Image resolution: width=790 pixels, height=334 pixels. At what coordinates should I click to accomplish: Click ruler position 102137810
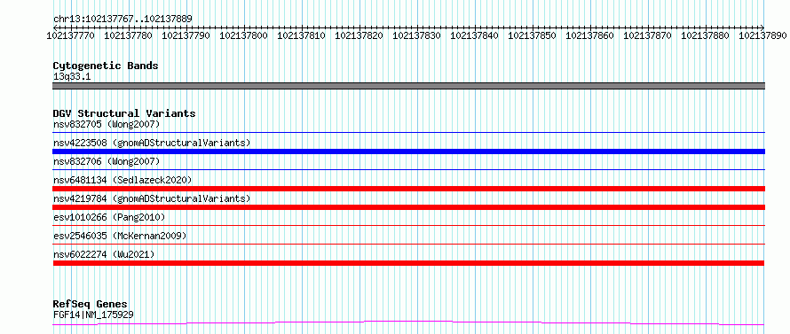[x=302, y=35]
